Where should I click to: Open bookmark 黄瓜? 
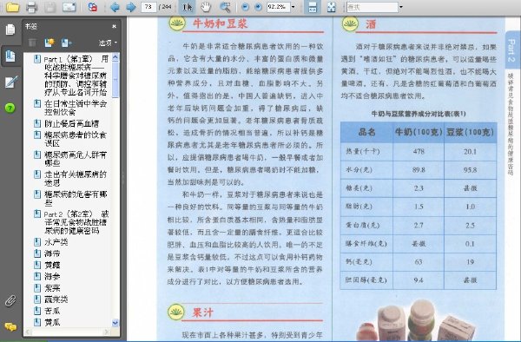pyautogui.click(x=52, y=322)
